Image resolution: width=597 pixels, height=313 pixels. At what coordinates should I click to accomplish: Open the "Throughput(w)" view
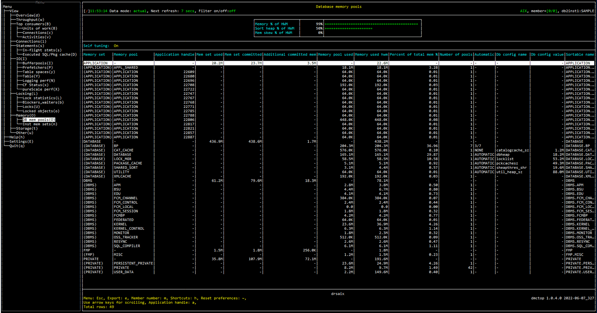tap(30, 19)
